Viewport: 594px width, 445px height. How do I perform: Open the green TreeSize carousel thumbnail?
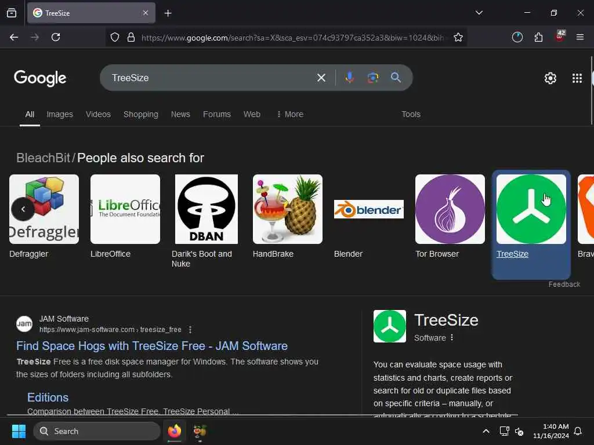click(531, 209)
